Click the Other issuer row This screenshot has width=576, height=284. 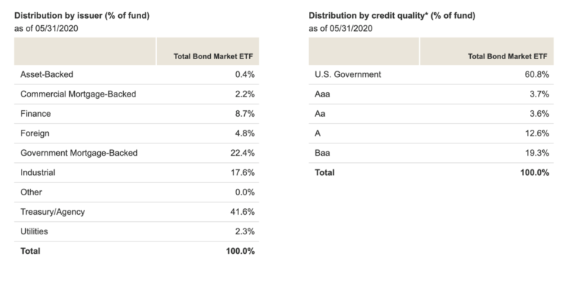point(137,192)
